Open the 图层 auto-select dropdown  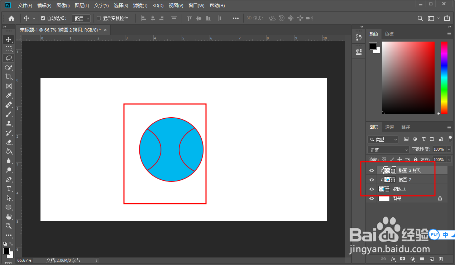(x=81, y=18)
